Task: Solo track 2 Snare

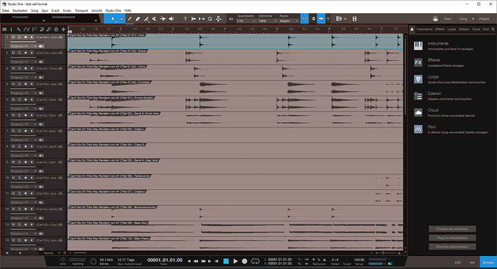Action: (x=19, y=52)
